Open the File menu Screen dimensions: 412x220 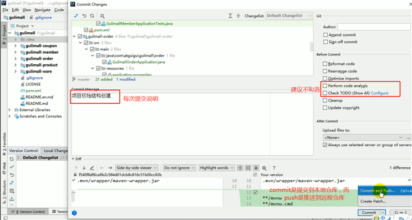pyautogui.click(x=5, y=10)
